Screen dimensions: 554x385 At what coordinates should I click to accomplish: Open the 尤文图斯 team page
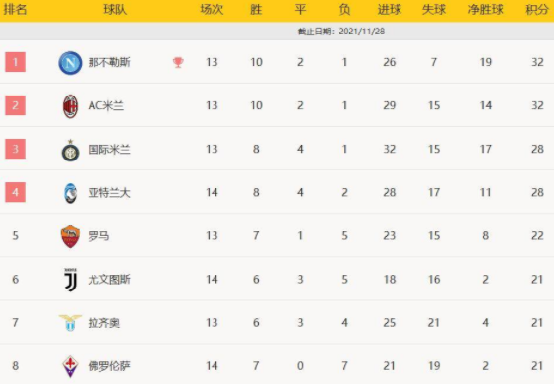109,280
